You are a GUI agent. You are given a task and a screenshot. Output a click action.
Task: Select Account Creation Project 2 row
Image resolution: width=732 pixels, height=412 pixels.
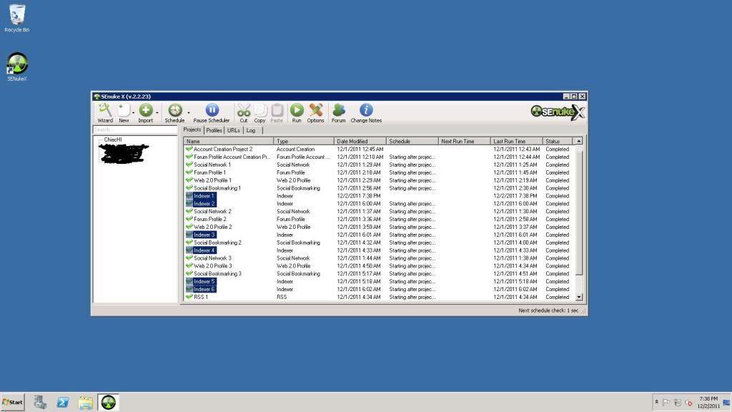click(x=377, y=149)
